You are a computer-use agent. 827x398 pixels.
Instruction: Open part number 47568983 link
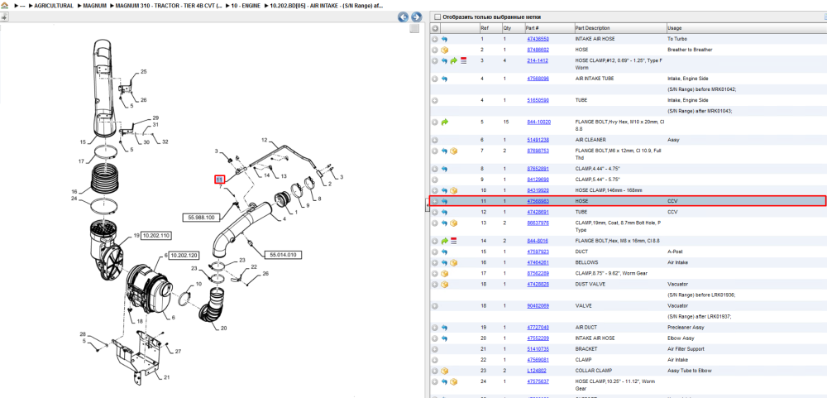pyautogui.click(x=538, y=201)
